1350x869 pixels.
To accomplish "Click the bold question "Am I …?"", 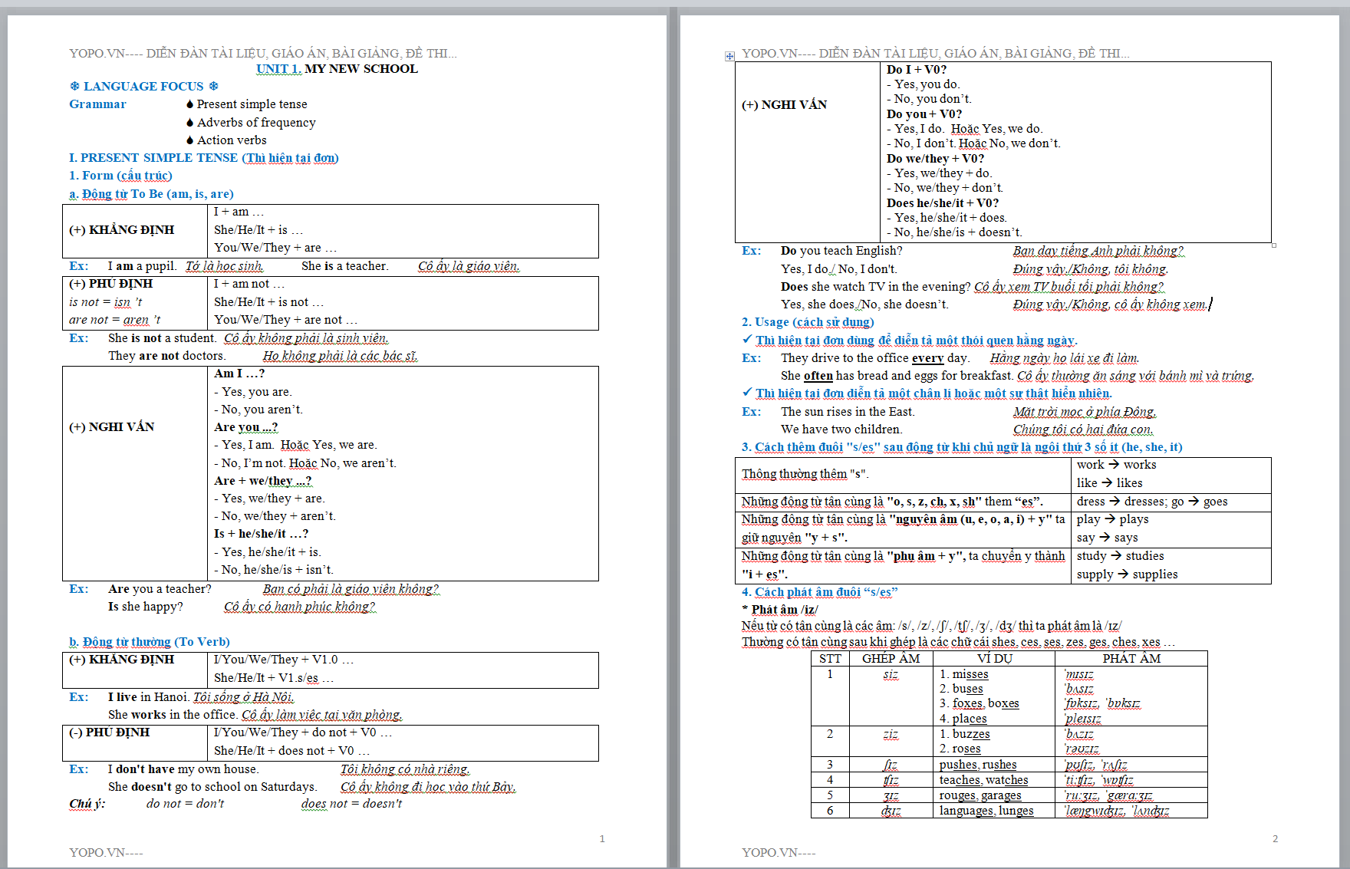I will 239,374.
